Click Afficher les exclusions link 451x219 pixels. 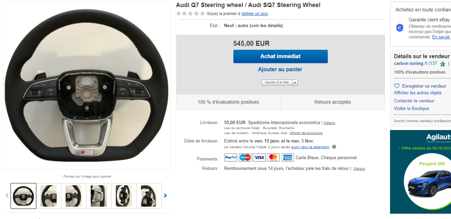[x=306, y=133]
